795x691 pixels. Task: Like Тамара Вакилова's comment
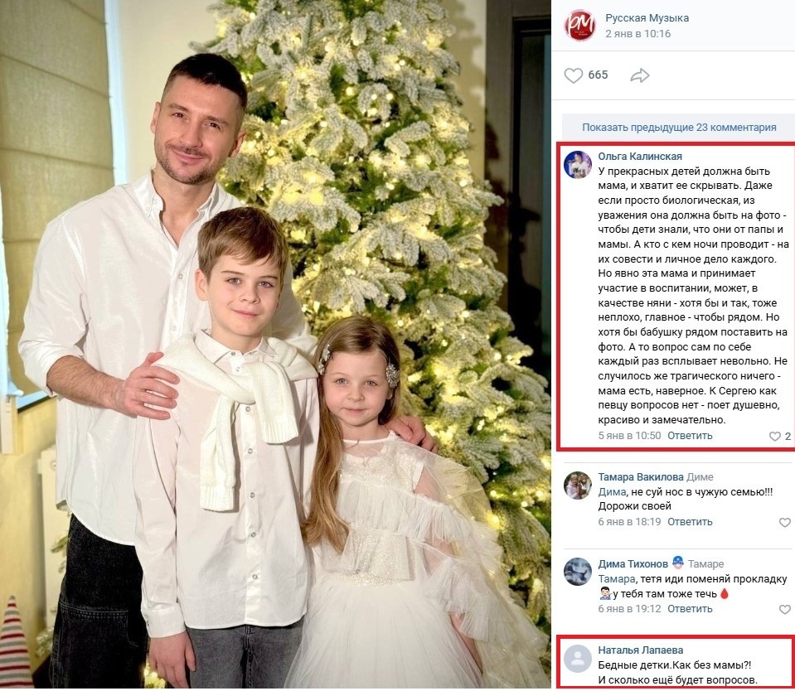[x=784, y=522]
